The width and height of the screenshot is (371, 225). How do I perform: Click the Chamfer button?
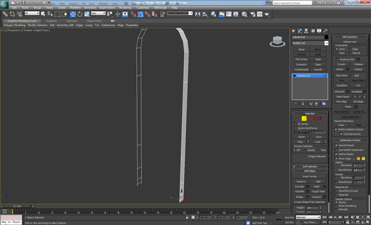300,191
